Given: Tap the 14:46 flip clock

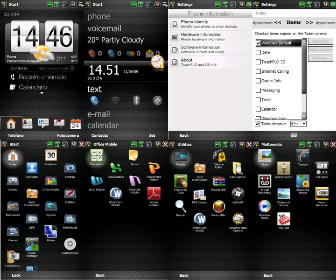Looking at the screenshot, I should [x=42, y=36].
